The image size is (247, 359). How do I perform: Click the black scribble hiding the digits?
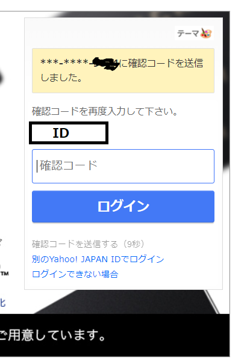(x=105, y=64)
